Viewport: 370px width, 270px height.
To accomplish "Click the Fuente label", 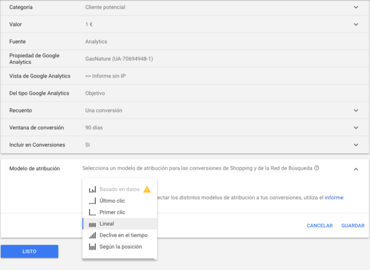I will tap(17, 42).
